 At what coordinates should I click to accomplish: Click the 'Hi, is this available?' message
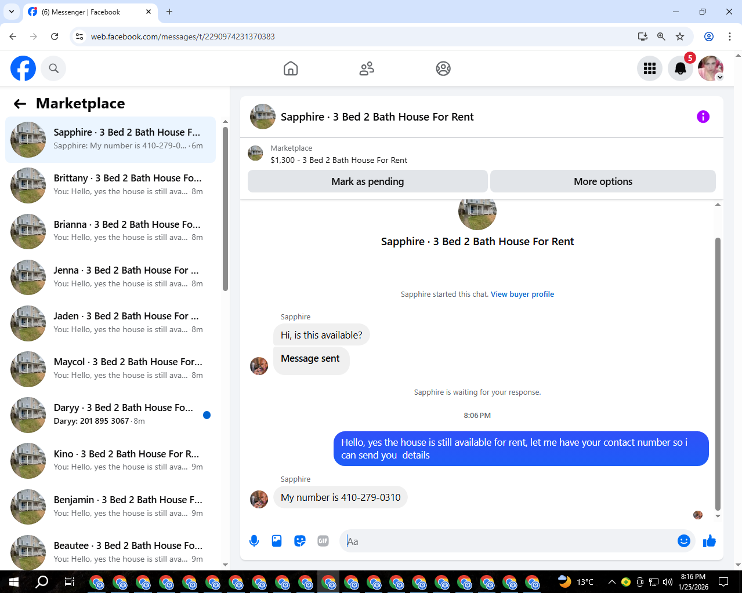coord(321,335)
